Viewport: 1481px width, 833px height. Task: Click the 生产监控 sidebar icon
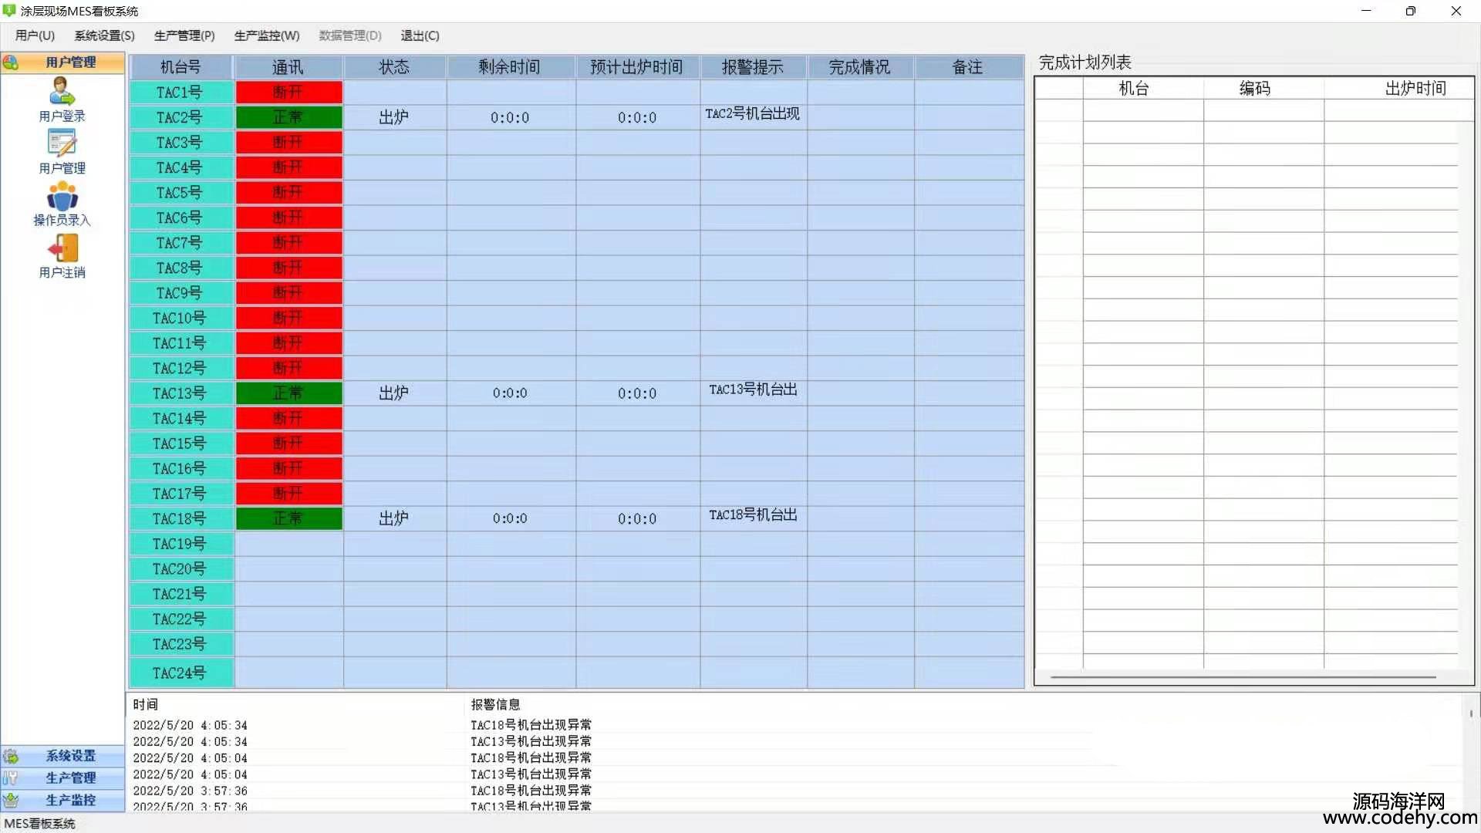11,800
